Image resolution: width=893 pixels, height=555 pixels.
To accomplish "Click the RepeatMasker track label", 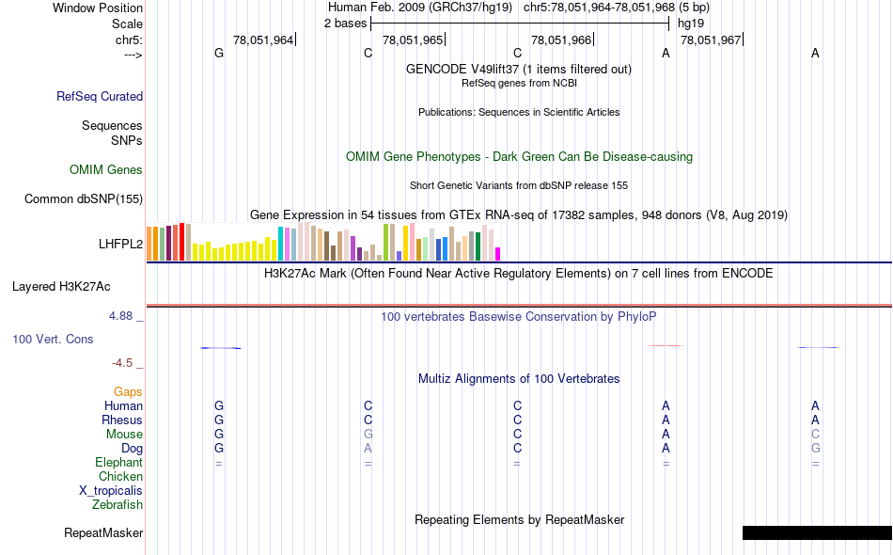I will pyautogui.click(x=103, y=532).
